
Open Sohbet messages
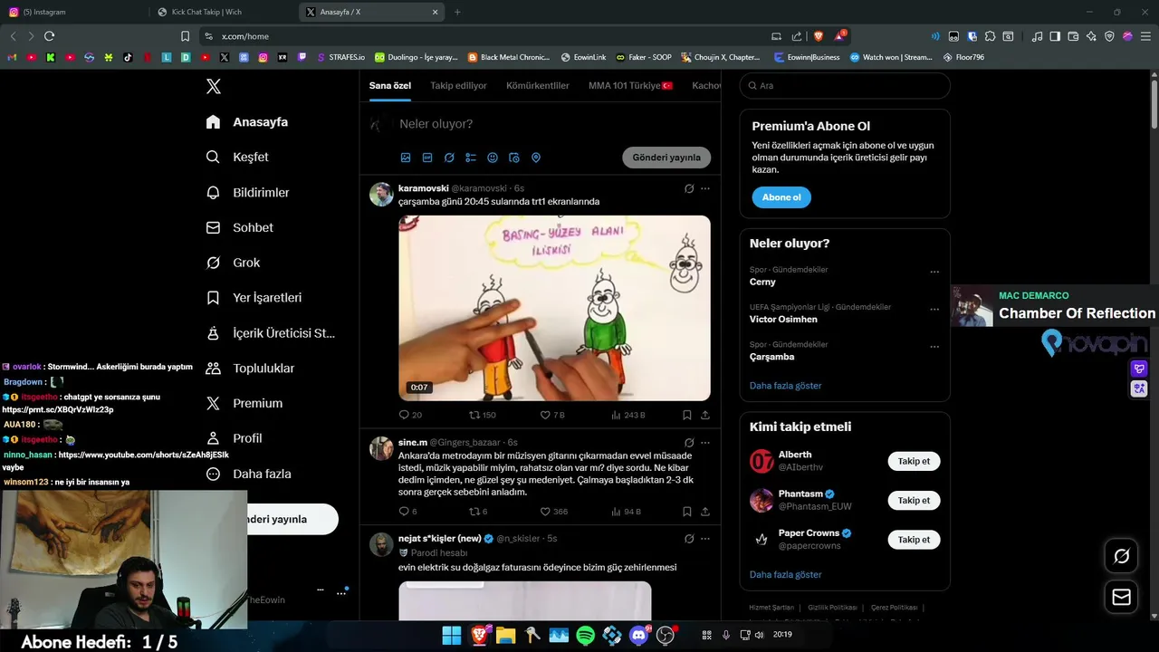pyautogui.click(x=240, y=227)
